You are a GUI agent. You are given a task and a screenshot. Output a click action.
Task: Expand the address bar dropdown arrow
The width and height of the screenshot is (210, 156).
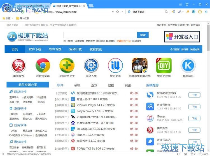122,12
